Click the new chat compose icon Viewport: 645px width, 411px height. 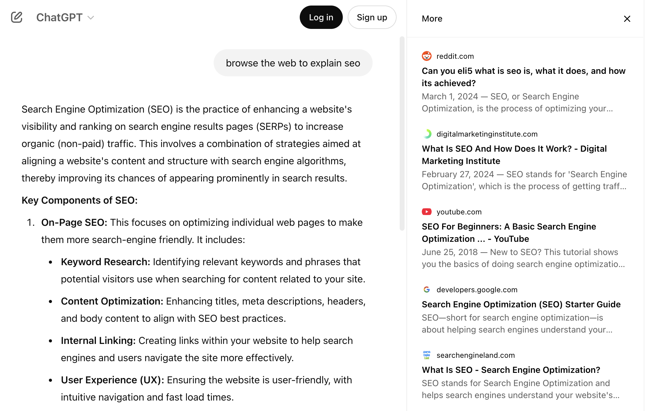tap(17, 17)
